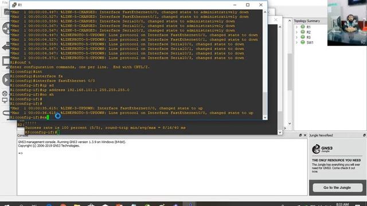
Task: Click the 'interface fastEthernet 0/0' command line
Action: pyautogui.click(x=52, y=81)
